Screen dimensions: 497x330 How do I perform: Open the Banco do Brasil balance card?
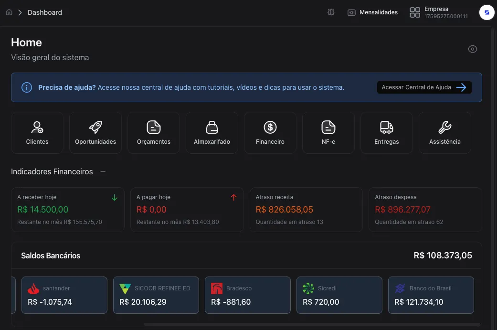click(x=431, y=295)
